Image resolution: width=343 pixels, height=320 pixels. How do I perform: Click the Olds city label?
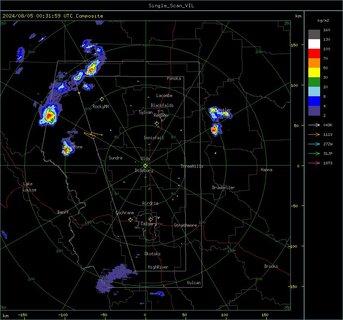[145, 159]
